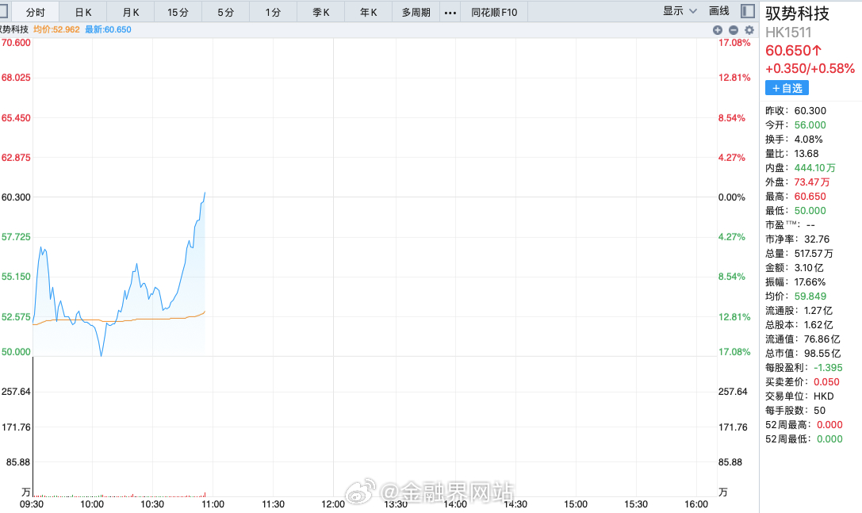Click the 52周最高 0.000 row
862x513 pixels.
(x=804, y=425)
